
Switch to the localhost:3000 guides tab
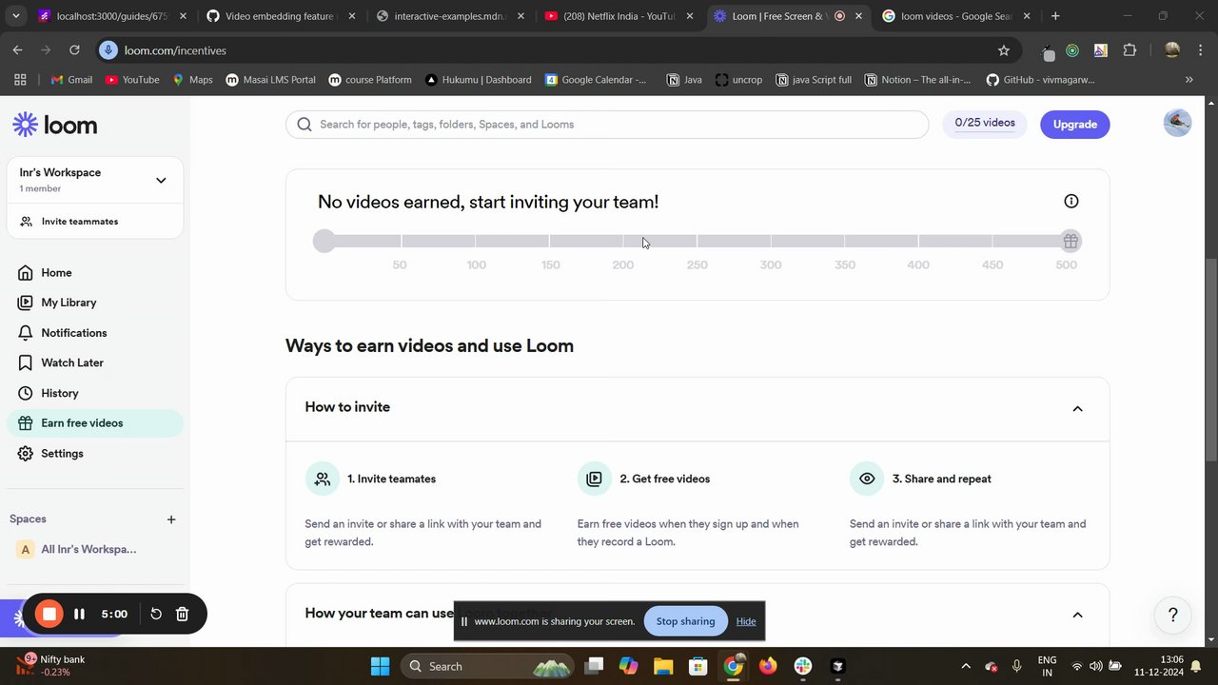(112, 16)
